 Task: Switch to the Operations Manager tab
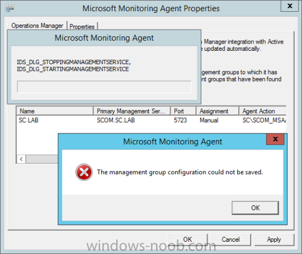[37, 26]
